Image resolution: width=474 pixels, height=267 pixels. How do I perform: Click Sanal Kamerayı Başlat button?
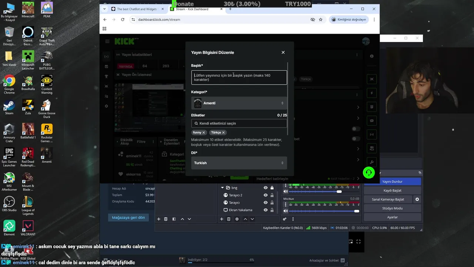click(x=388, y=199)
